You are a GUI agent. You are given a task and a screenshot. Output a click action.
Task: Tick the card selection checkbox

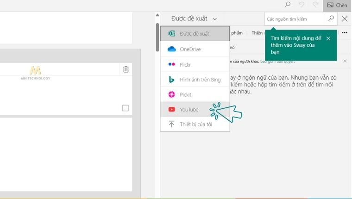coord(126,108)
